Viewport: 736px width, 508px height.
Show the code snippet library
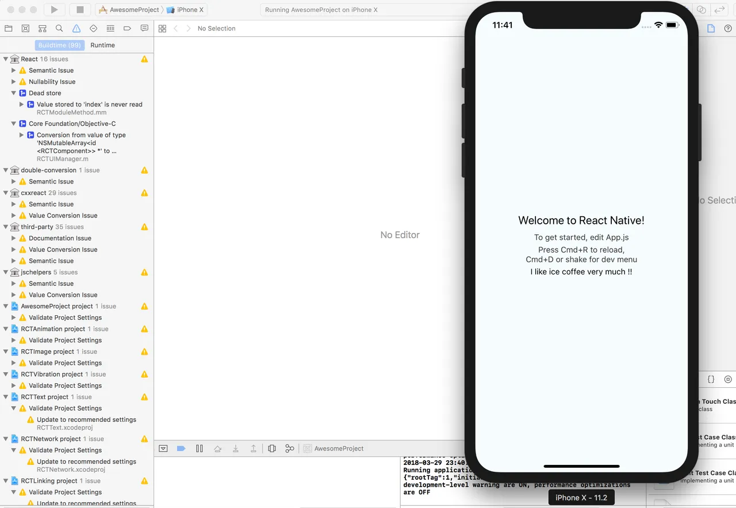pyautogui.click(x=711, y=379)
